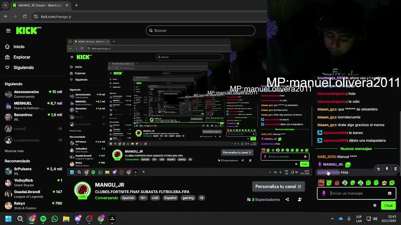Select the Spanish tag
Screen dimensions: 401x225
pyautogui.click(x=128, y=198)
